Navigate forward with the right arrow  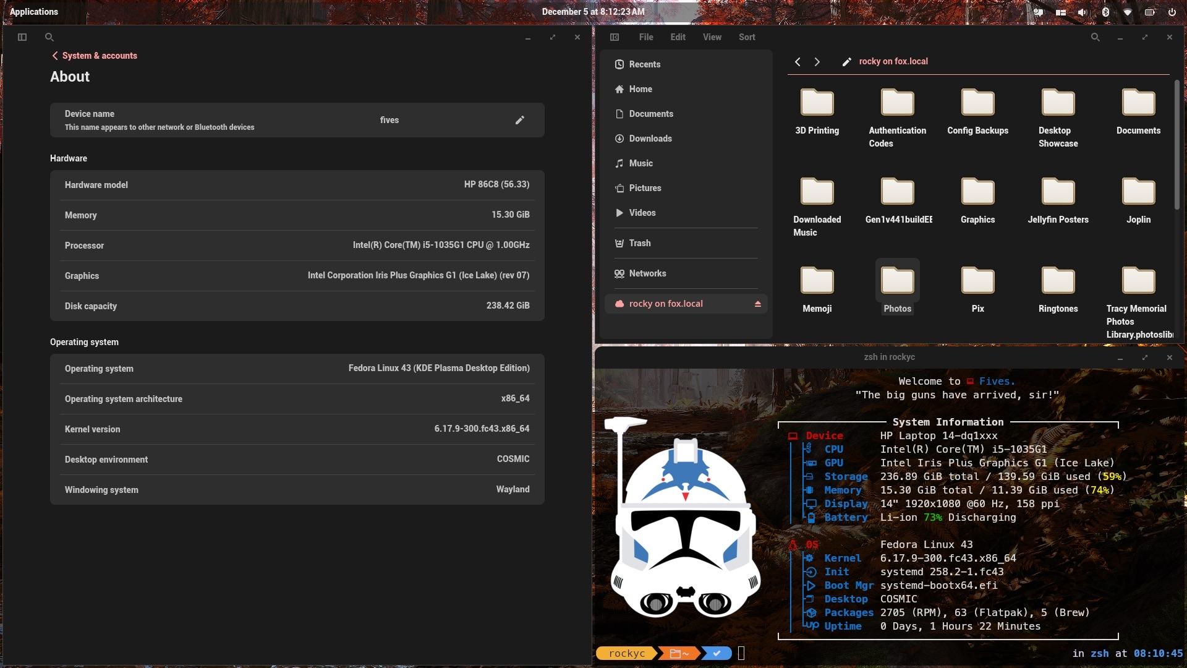click(x=817, y=62)
